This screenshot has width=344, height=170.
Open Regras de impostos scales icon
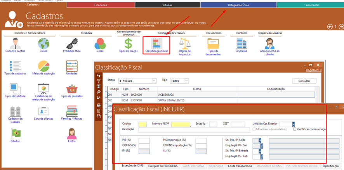185,43
